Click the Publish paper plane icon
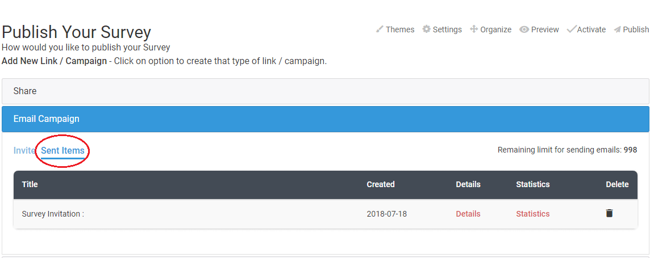The image size is (654, 258). (617, 29)
